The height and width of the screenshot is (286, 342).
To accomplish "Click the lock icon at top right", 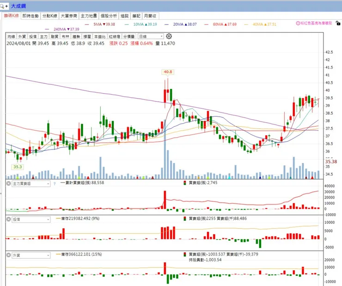I will (x=338, y=23).
